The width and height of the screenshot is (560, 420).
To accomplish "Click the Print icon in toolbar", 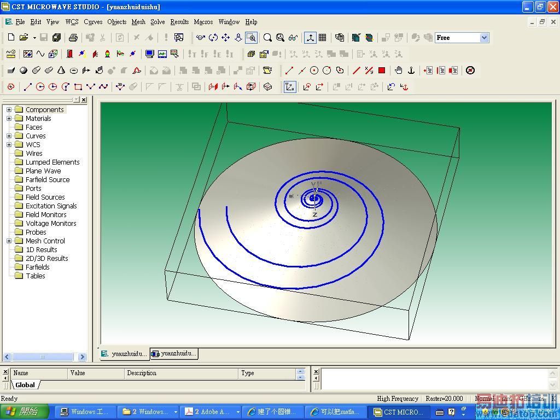I will 73,37.
